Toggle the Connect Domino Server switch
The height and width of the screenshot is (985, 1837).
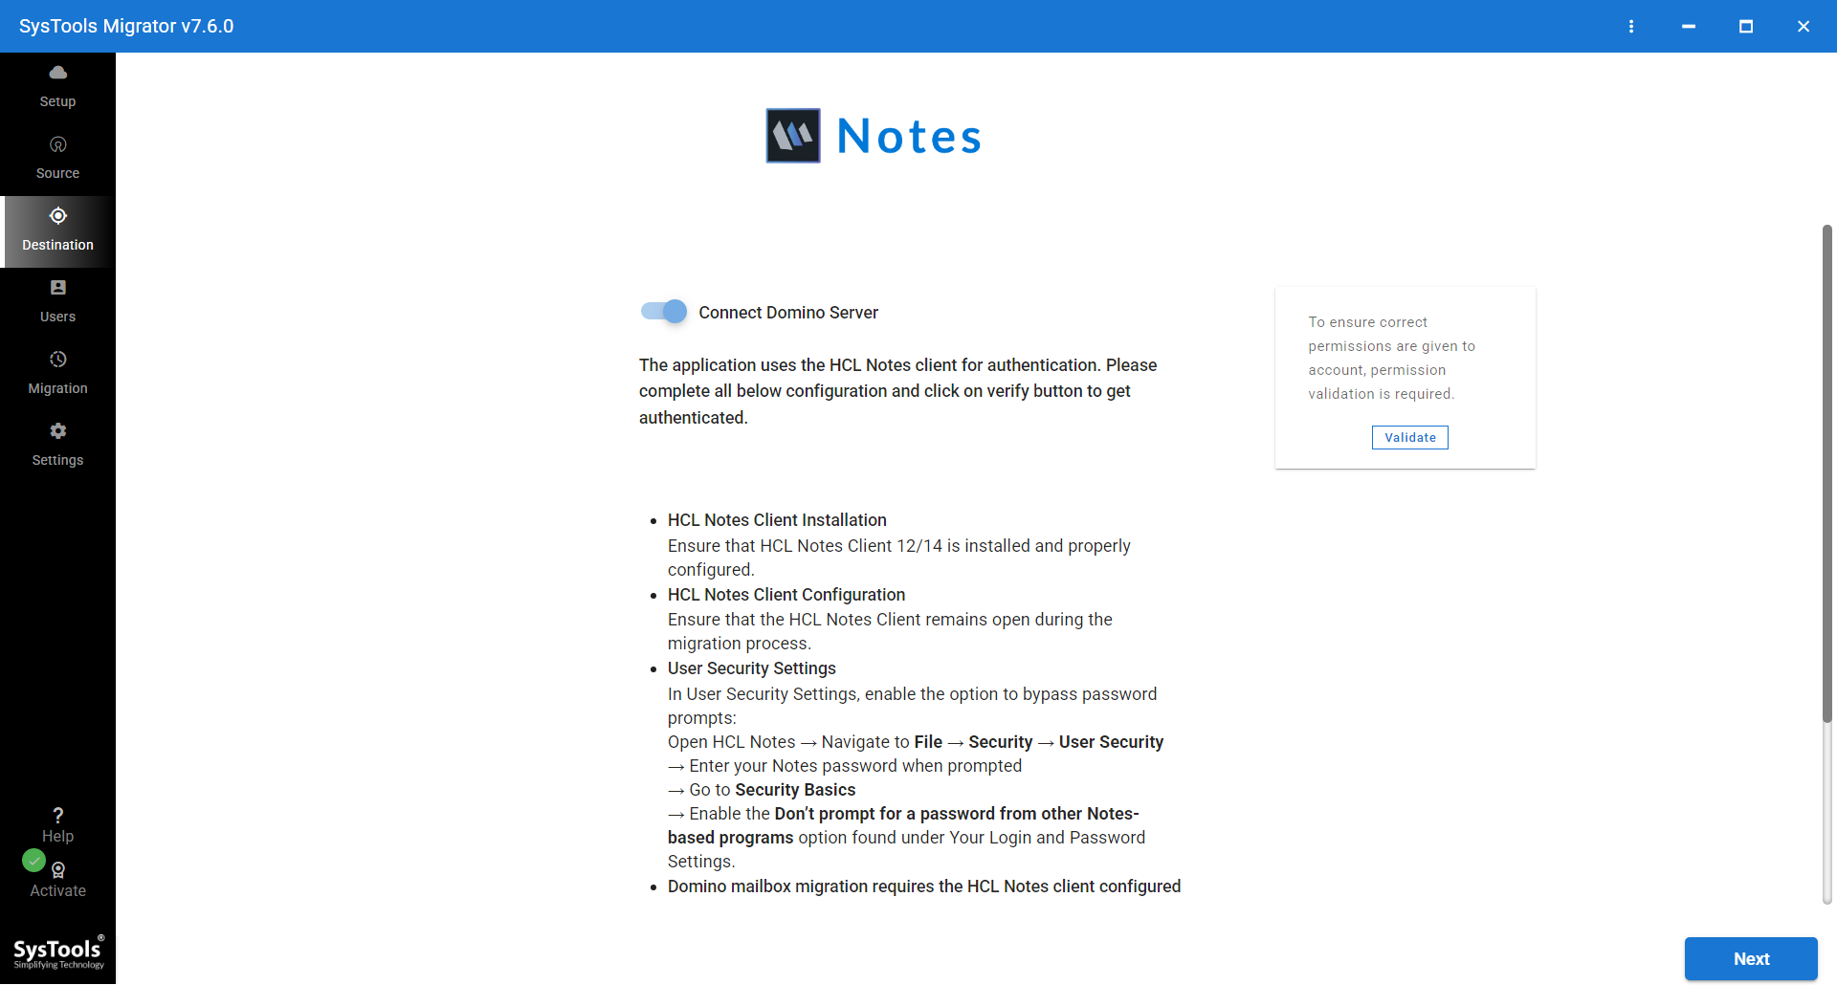tap(664, 312)
